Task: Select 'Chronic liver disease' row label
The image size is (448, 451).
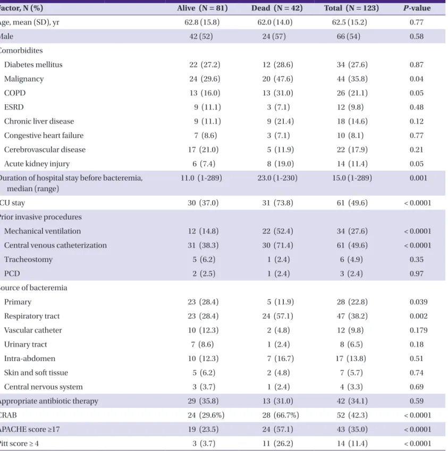Action: click(x=39, y=121)
